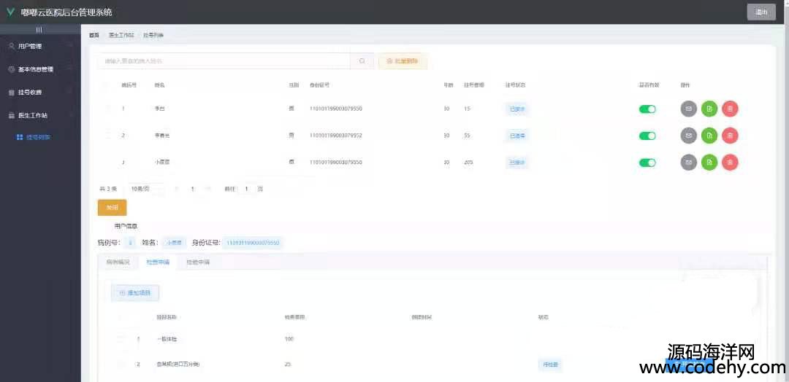Toggle the valid switch for the first row

(647, 109)
